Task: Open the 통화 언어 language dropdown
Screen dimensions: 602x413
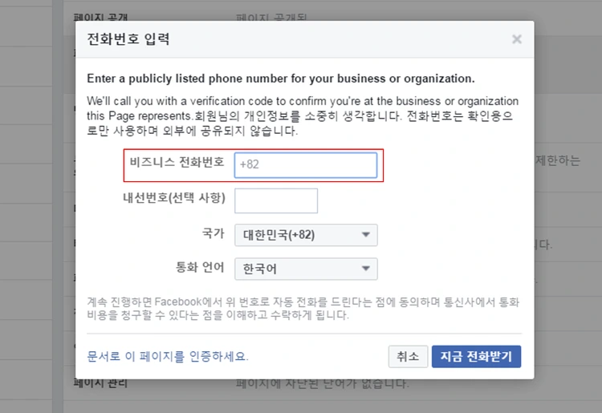Action: coord(306,269)
